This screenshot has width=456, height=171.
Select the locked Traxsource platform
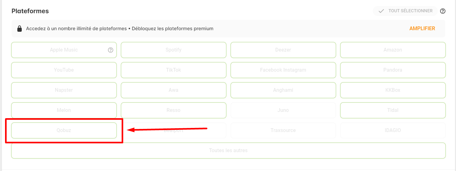point(283,130)
